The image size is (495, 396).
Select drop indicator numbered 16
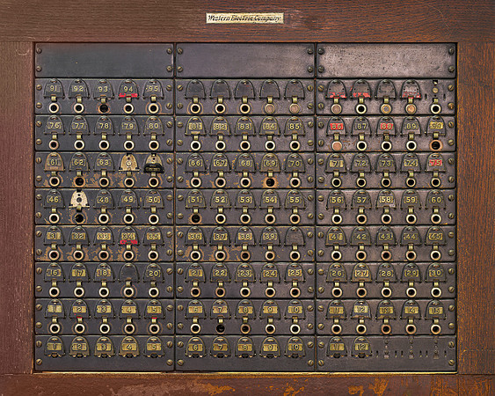click(x=54, y=272)
